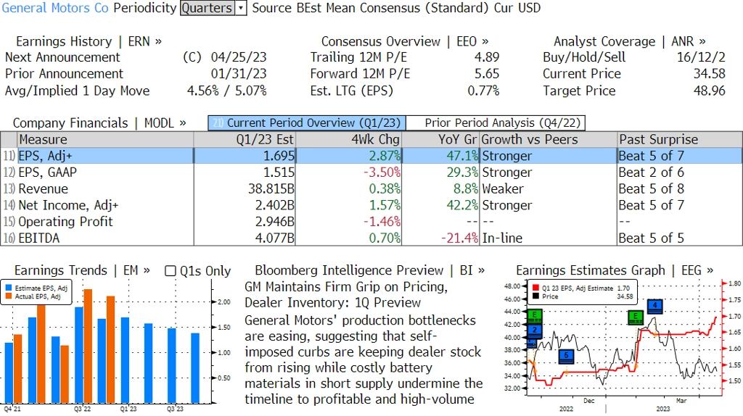Open the GM Maintains Firm Grip headline
This screenshot has width=743, height=416.
pyautogui.click(x=346, y=295)
